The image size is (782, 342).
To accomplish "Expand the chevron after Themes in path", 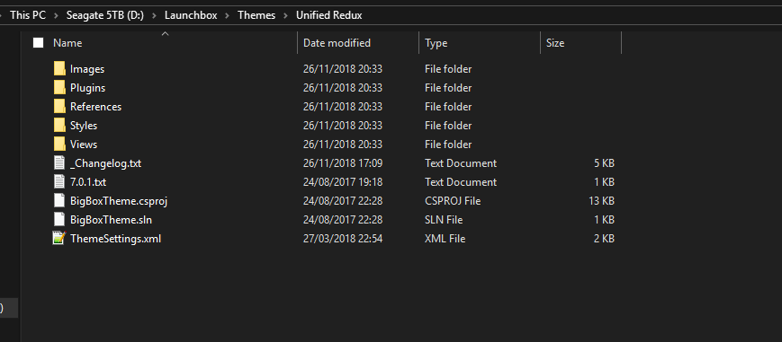I will click(286, 15).
